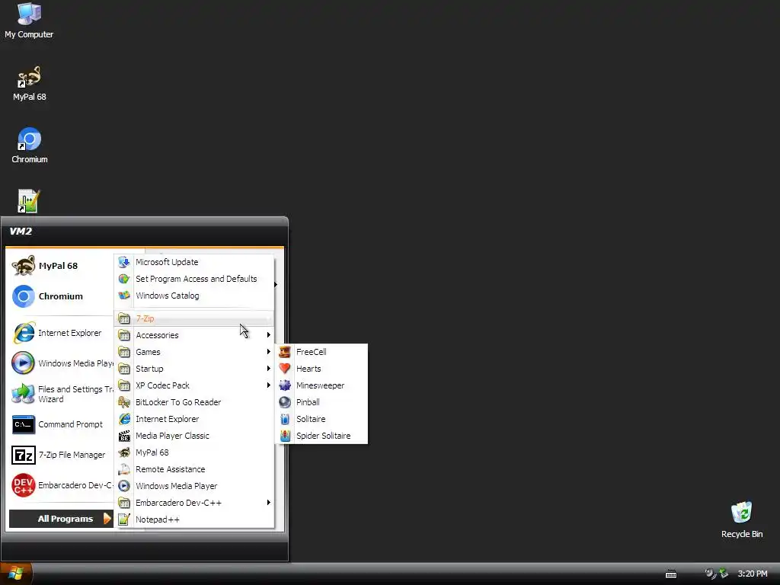Launch Windows Media Player from All Programs list
Viewport: 780px width, 585px height.
click(x=194, y=486)
